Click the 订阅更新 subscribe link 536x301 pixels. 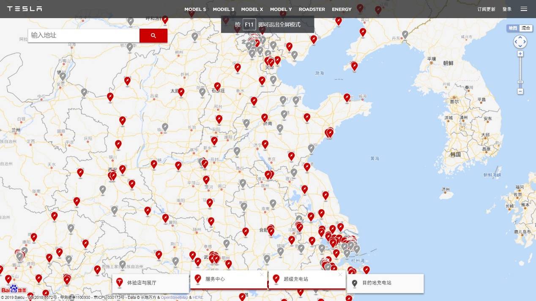[486, 9]
